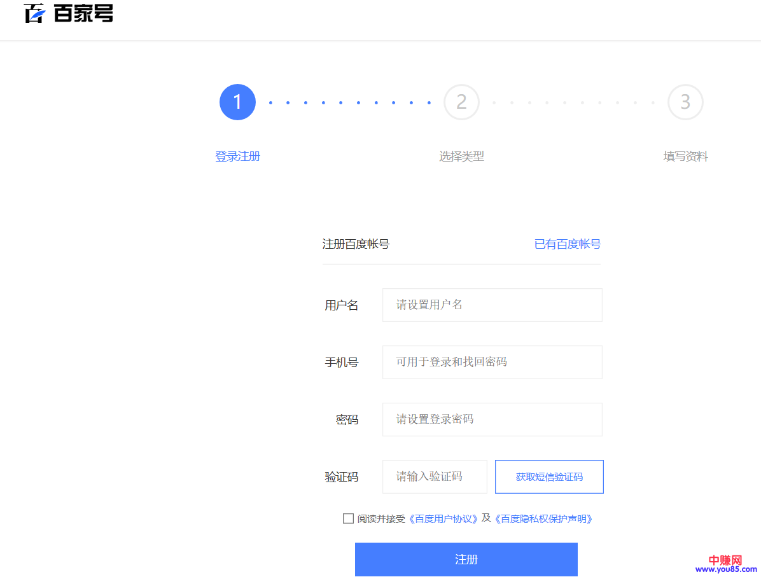Viewport: 761px width, 577px height.
Task: Click the Baijiahao logo in the header
Action: point(69,13)
